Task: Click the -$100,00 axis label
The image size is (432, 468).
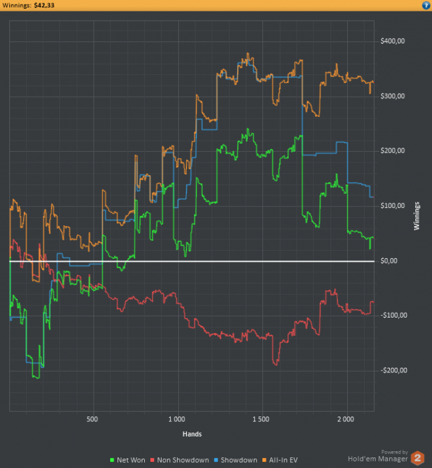Action: pyautogui.click(x=393, y=316)
